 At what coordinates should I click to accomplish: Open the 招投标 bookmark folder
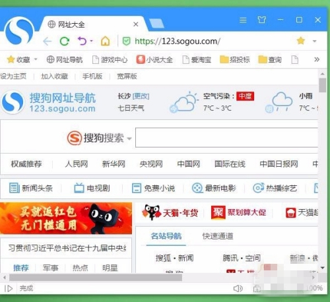235,59
